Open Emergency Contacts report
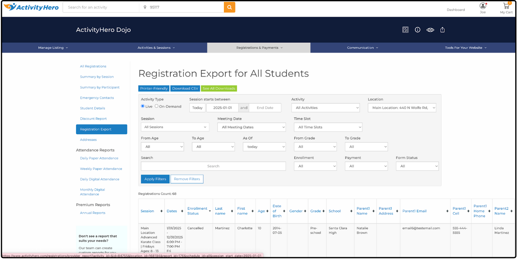517x259 pixels. pyautogui.click(x=97, y=98)
